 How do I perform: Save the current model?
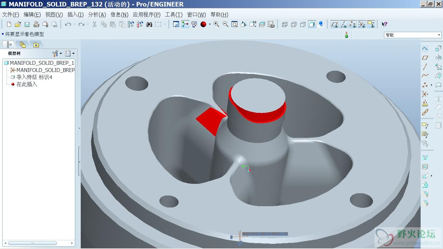[x=27, y=24]
